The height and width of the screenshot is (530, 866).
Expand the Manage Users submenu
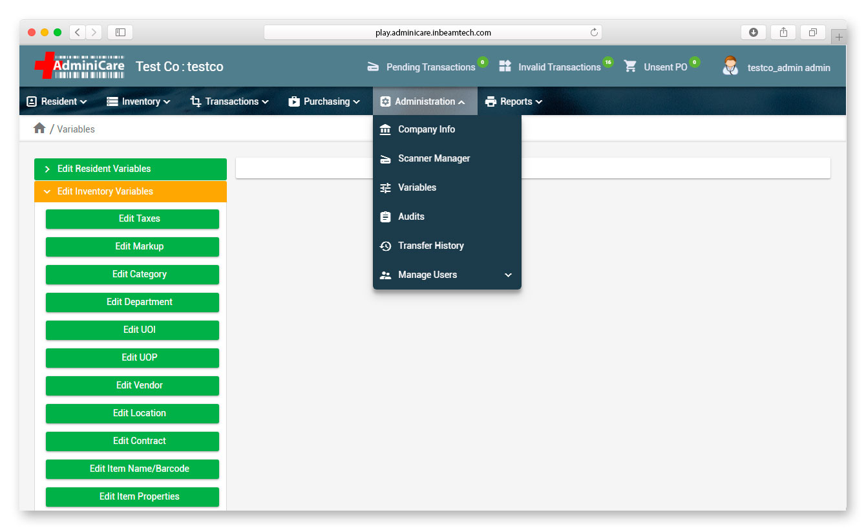(447, 275)
